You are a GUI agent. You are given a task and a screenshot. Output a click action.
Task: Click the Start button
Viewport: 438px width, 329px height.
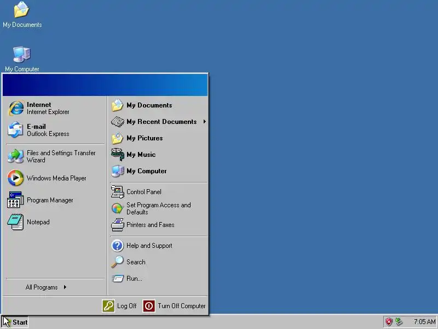pos(15,322)
